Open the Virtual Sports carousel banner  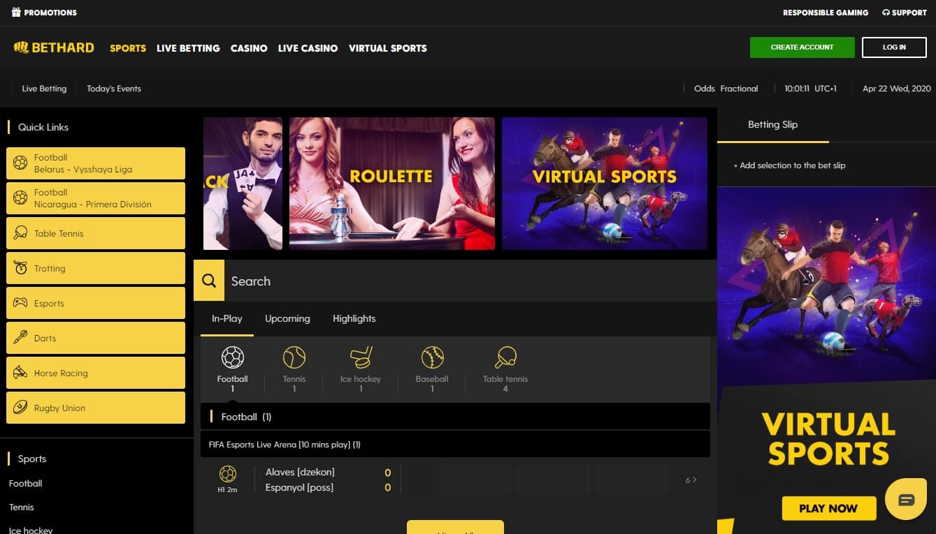tap(605, 184)
